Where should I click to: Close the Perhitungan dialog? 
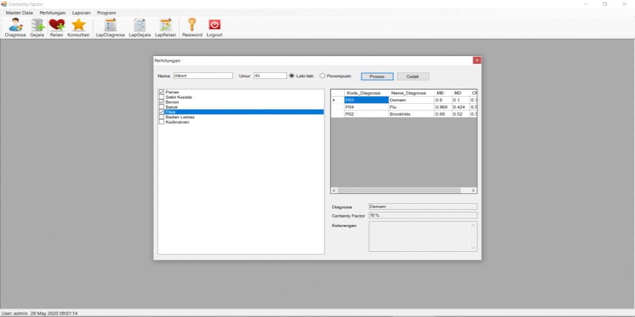[477, 61]
